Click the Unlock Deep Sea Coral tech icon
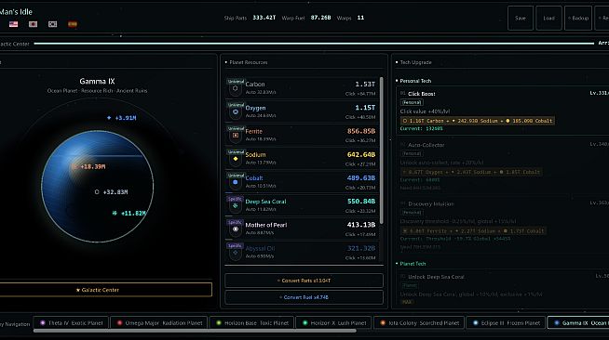The width and height of the screenshot is (609, 340). click(403, 277)
